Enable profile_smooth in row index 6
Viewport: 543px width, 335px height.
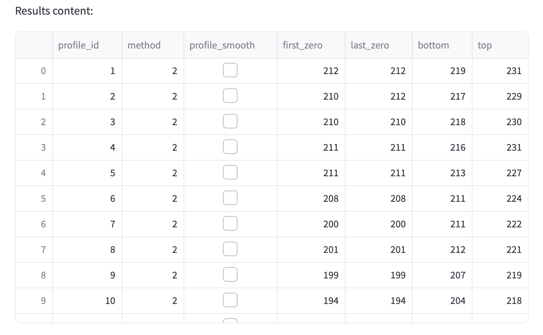point(230,223)
